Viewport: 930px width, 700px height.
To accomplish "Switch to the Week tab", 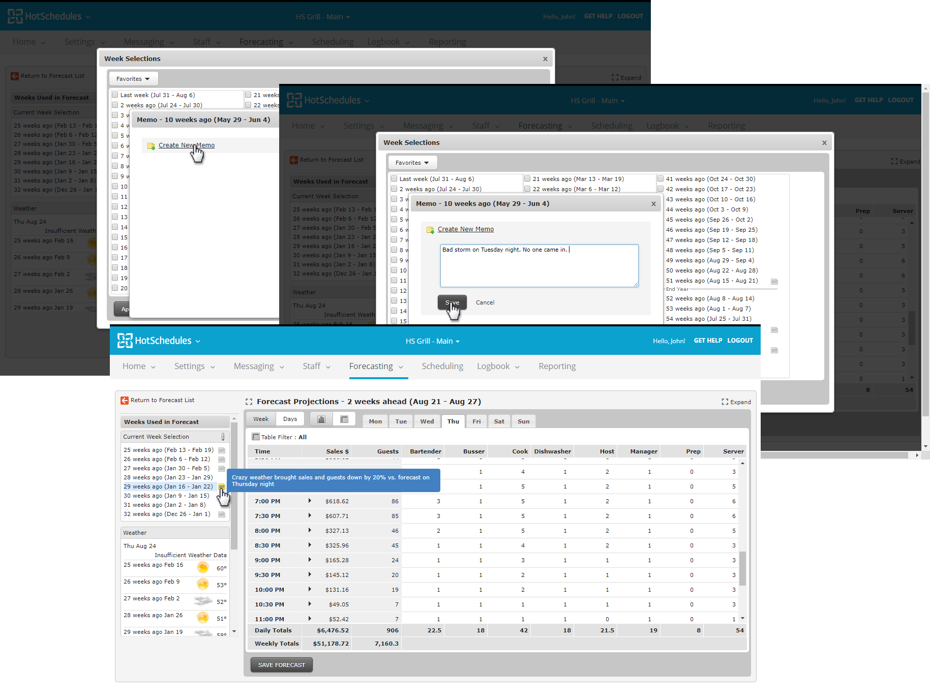I will point(261,419).
